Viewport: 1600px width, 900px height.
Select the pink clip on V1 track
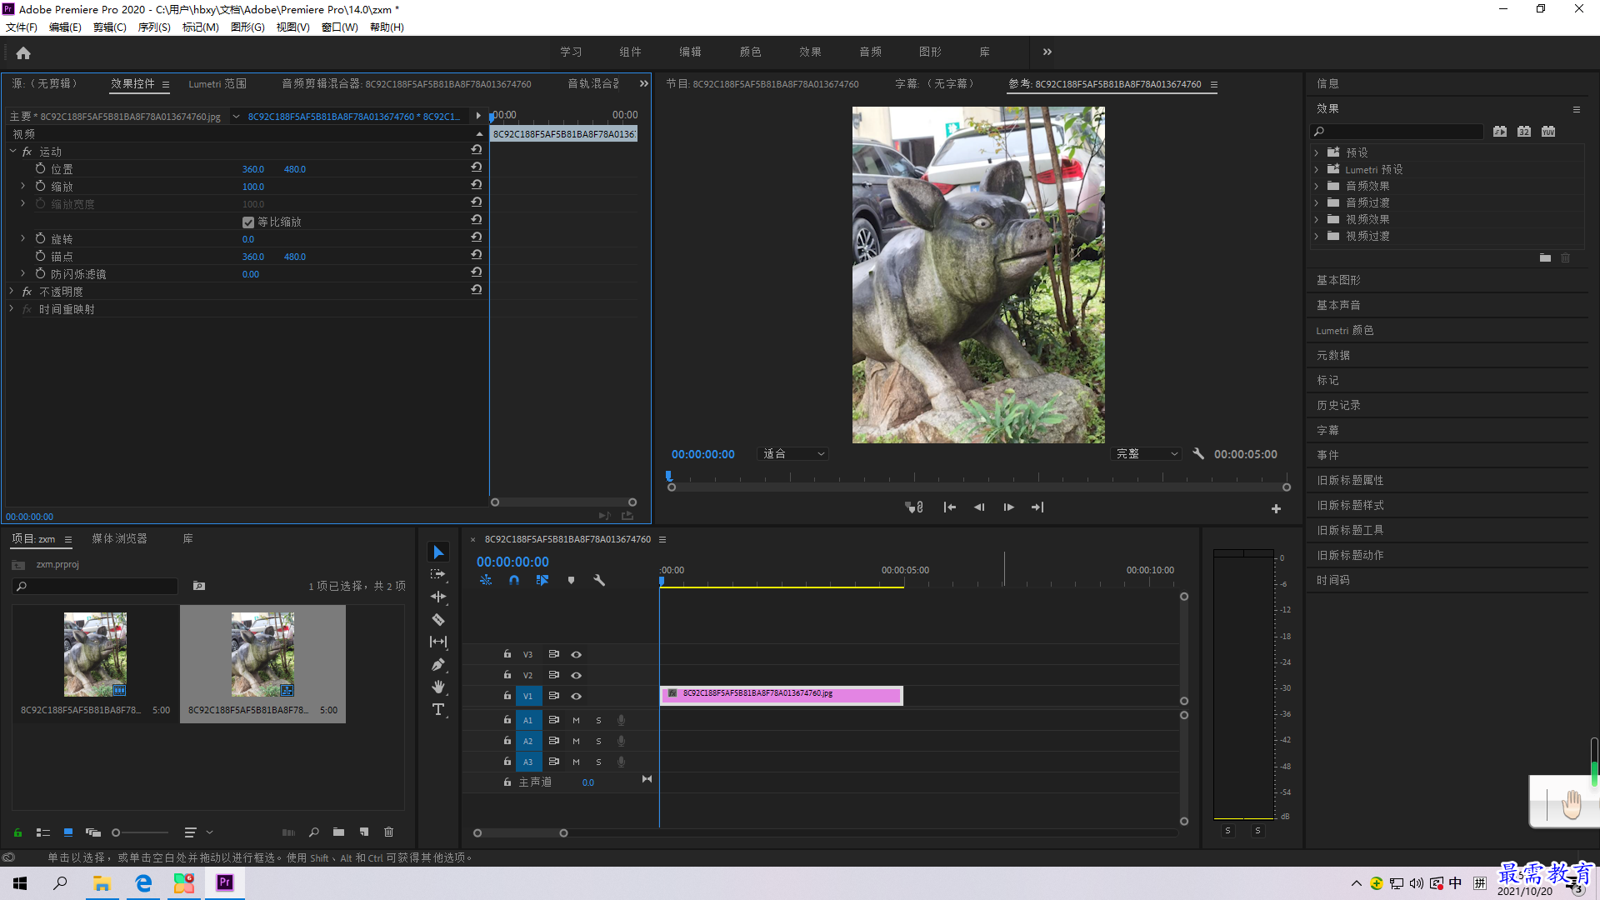coord(782,695)
